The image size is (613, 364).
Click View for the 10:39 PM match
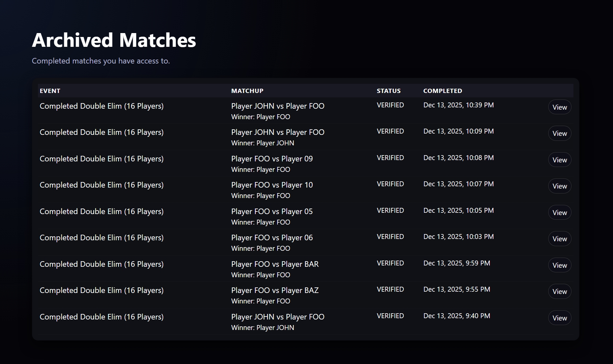point(559,107)
